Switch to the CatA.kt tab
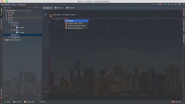The width and height of the screenshot is (185, 104). tap(60, 8)
